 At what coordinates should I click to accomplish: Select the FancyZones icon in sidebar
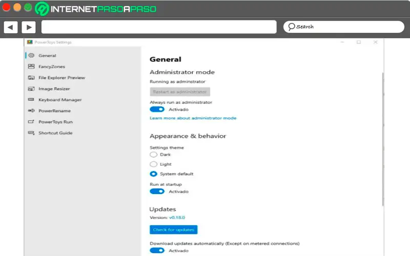point(31,67)
